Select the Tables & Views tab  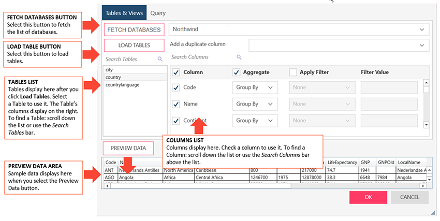[x=124, y=12]
